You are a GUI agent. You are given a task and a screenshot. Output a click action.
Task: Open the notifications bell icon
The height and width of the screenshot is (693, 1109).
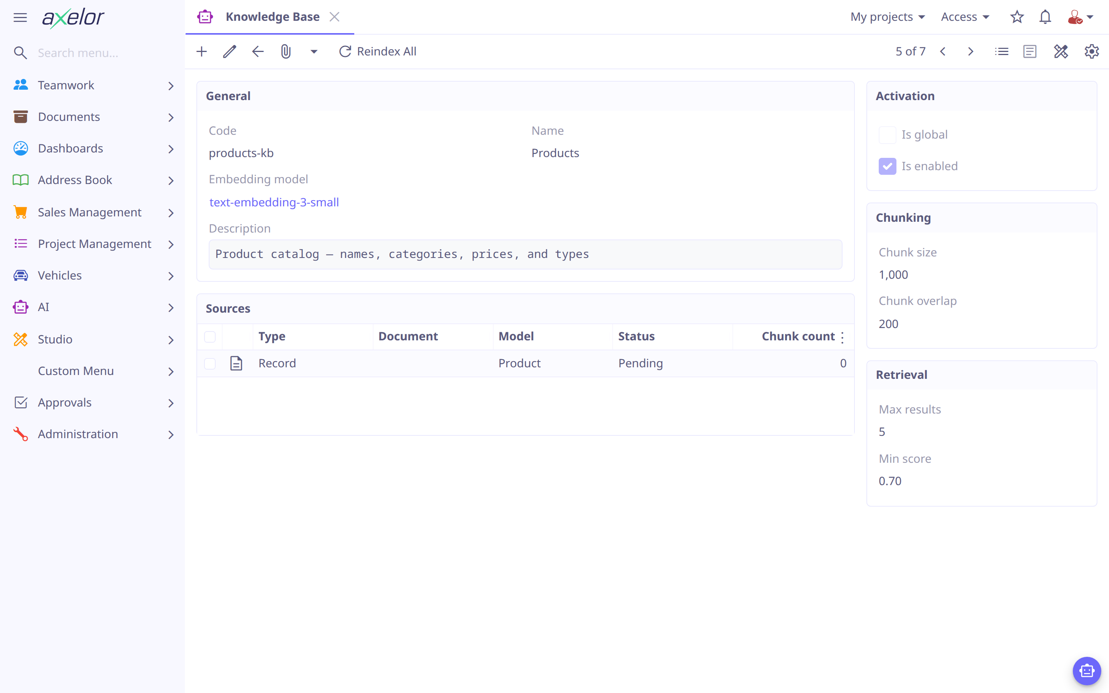click(1045, 17)
